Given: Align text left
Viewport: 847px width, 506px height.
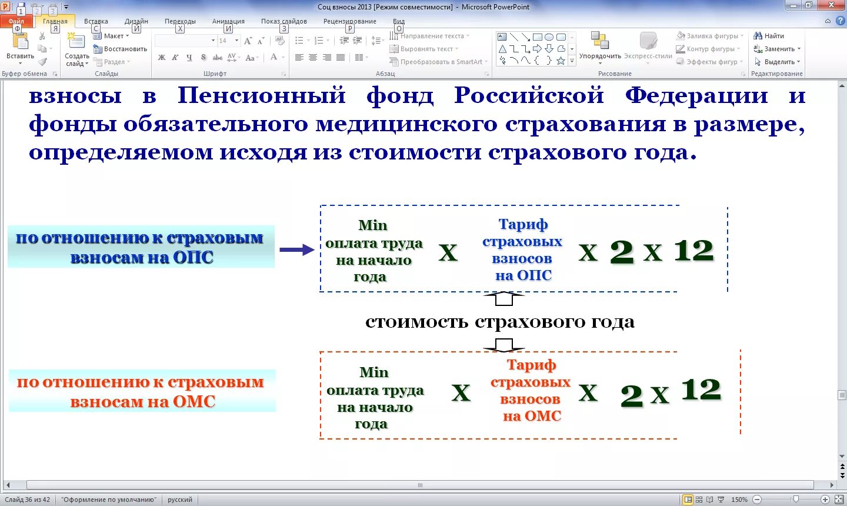Looking at the screenshot, I should (x=299, y=57).
